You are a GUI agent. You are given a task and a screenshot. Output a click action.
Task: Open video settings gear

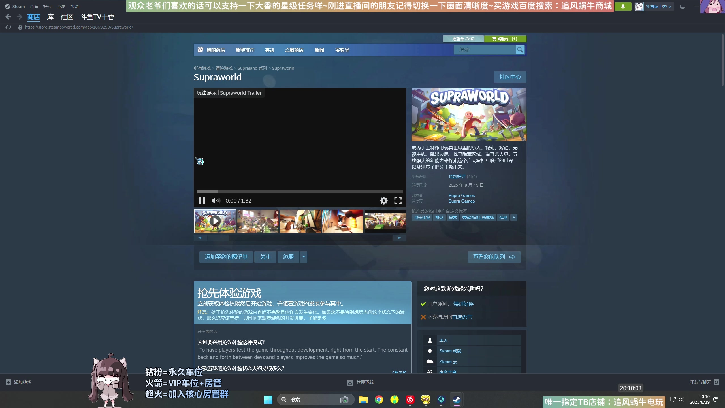click(383, 201)
